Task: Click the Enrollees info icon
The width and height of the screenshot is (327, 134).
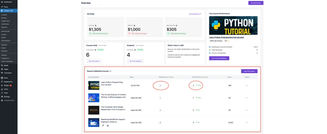Action: tap(135, 50)
